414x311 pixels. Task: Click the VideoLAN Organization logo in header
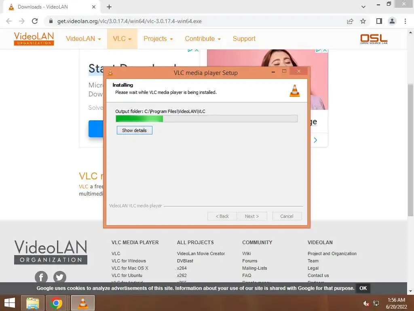click(x=34, y=38)
